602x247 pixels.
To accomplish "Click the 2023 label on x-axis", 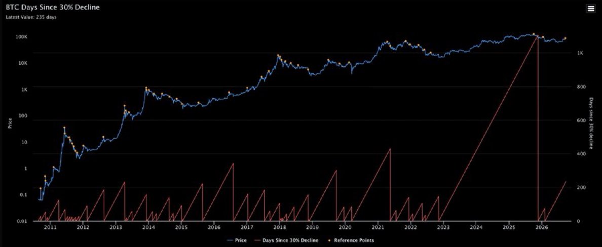I will [x=443, y=227].
